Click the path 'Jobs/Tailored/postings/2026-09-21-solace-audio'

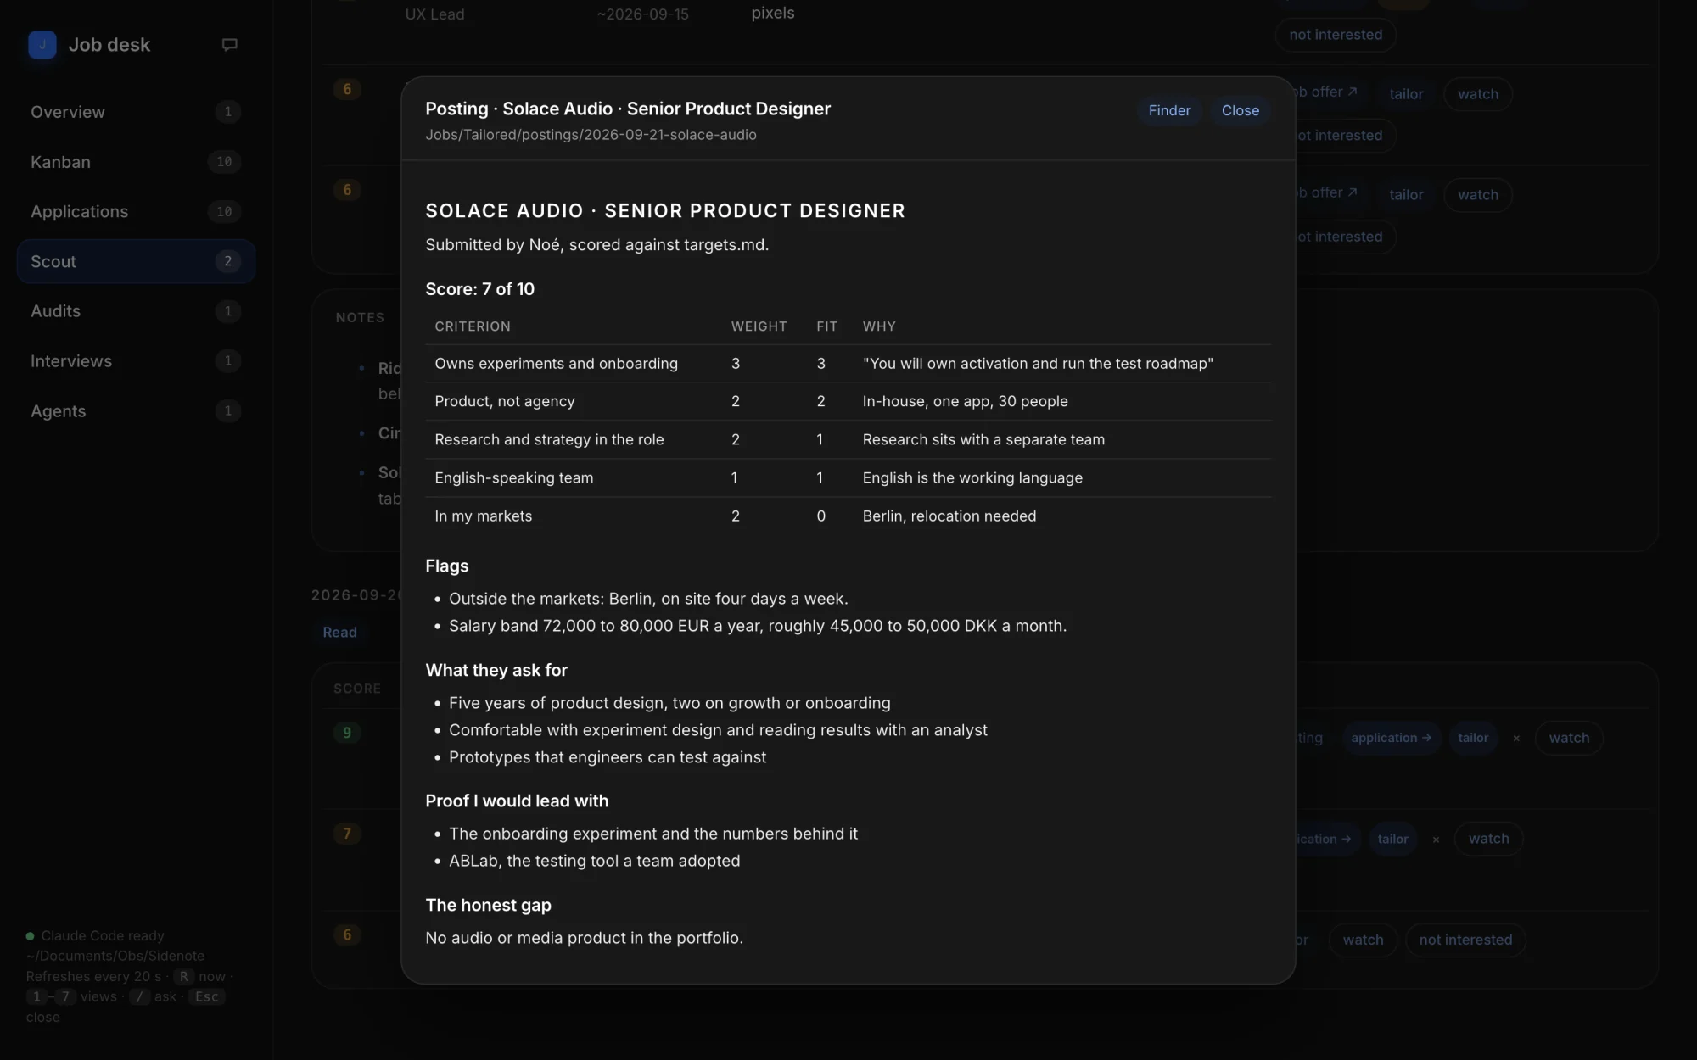[591, 135]
